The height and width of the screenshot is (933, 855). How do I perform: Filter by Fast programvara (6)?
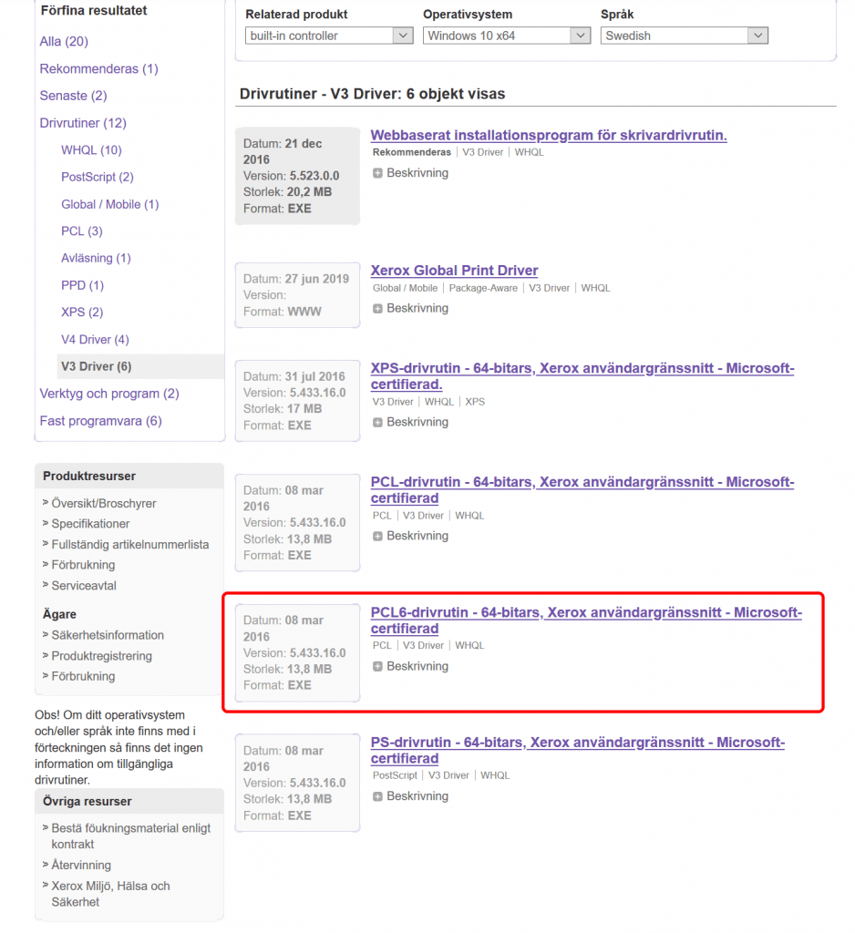pos(100,421)
